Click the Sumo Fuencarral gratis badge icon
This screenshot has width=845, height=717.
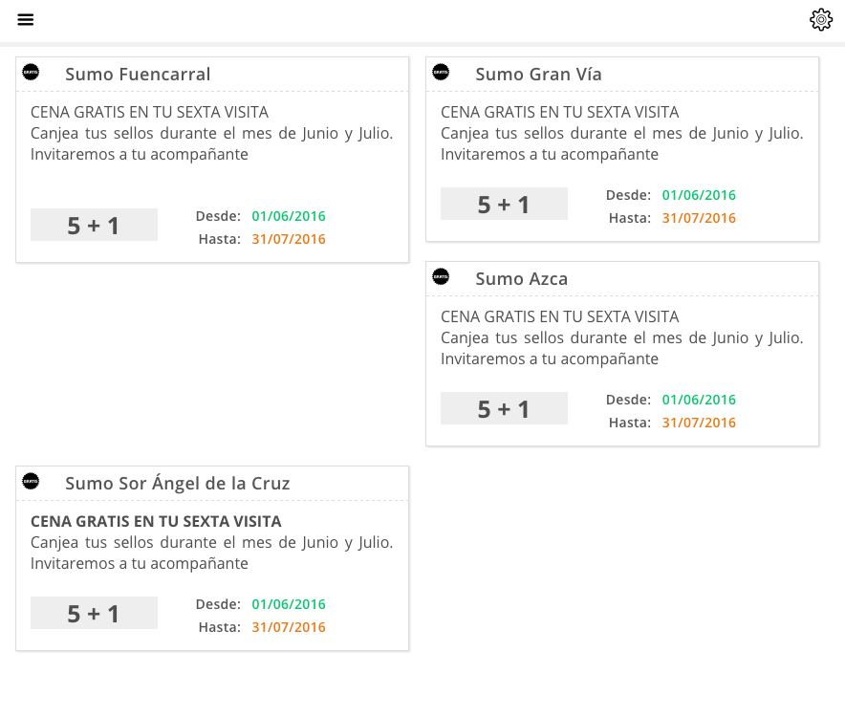32,71
